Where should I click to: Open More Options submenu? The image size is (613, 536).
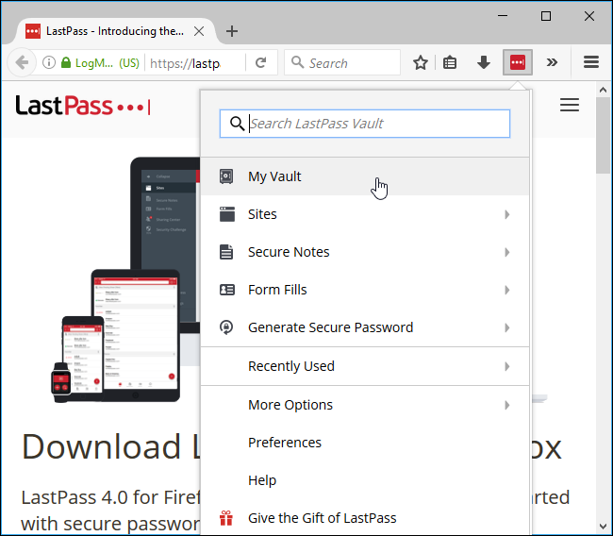pos(365,405)
